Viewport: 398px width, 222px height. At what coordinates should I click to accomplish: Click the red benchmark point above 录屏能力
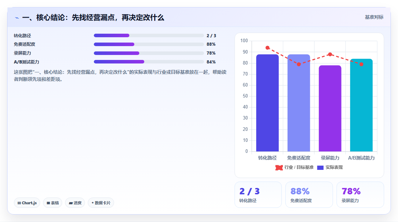[x=330, y=54]
